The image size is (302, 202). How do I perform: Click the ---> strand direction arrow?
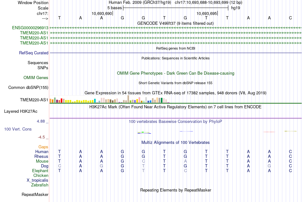point(45,18)
